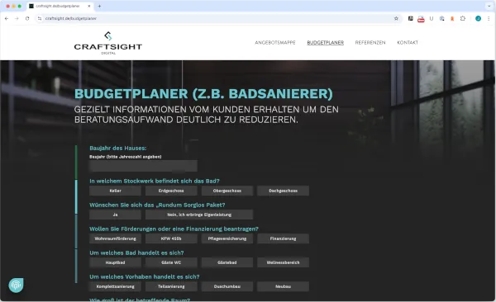Screen dimensions: 496x302
Task: Bookmark this page with the star icon
Action: tap(396, 19)
